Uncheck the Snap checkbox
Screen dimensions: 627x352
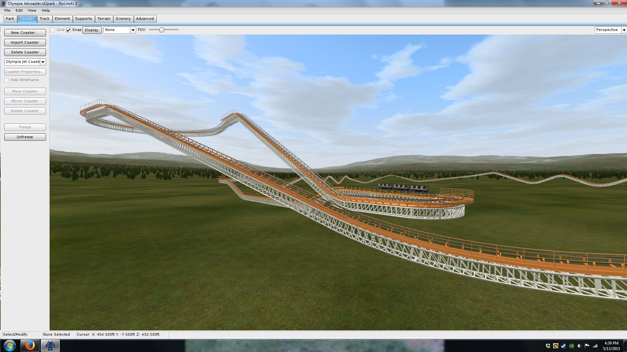click(x=68, y=30)
